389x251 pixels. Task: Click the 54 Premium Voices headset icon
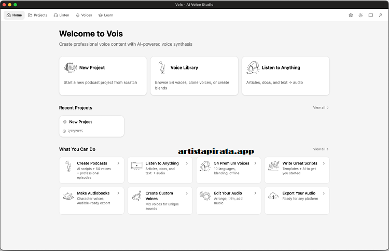[x=205, y=166]
